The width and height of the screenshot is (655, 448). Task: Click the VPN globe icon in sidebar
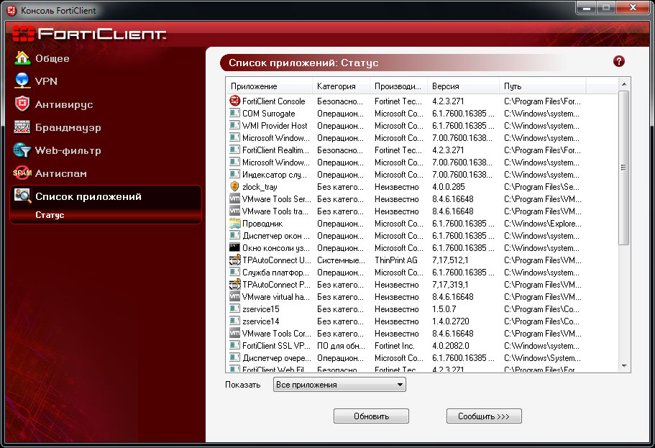[x=22, y=81]
